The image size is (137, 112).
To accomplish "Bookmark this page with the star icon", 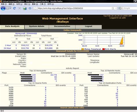I will coord(113,8).
